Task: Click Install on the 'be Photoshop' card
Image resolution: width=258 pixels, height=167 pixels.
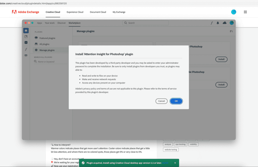Action: pyautogui.click(x=221, y=85)
